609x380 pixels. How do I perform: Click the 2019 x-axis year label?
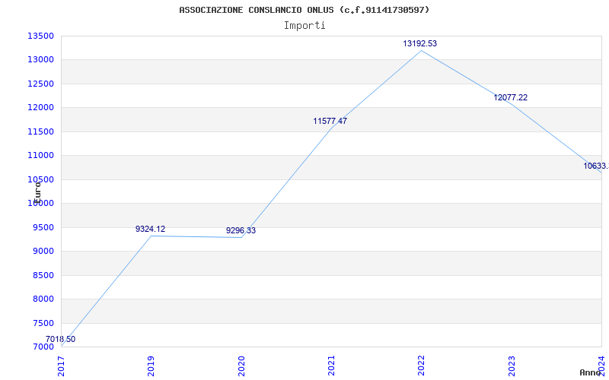pos(151,366)
